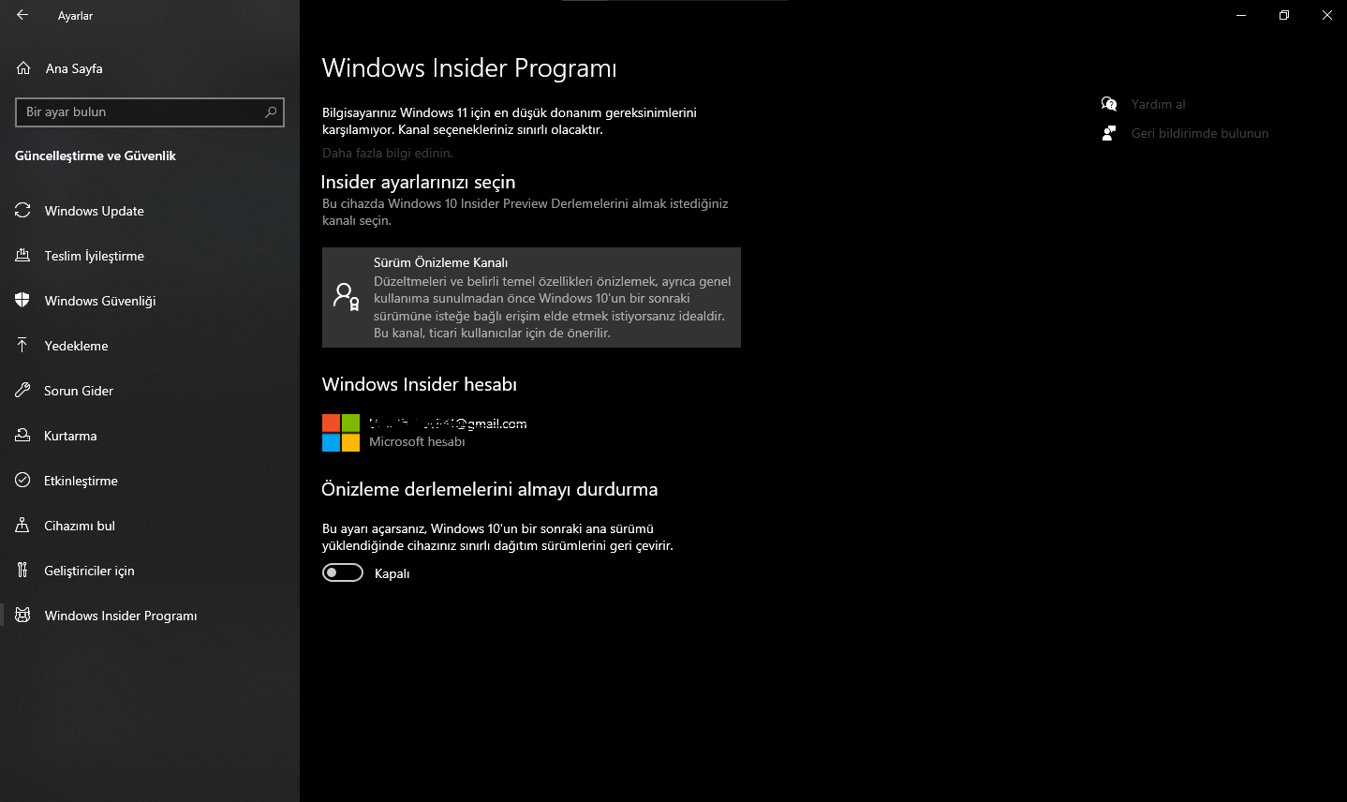Click the Microsoft logo beside the account
The width and height of the screenshot is (1347, 802).
pos(341,433)
